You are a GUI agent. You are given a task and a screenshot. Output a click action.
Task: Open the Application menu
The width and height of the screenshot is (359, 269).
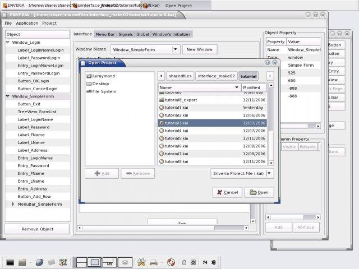pyautogui.click(x=27, y=23)
